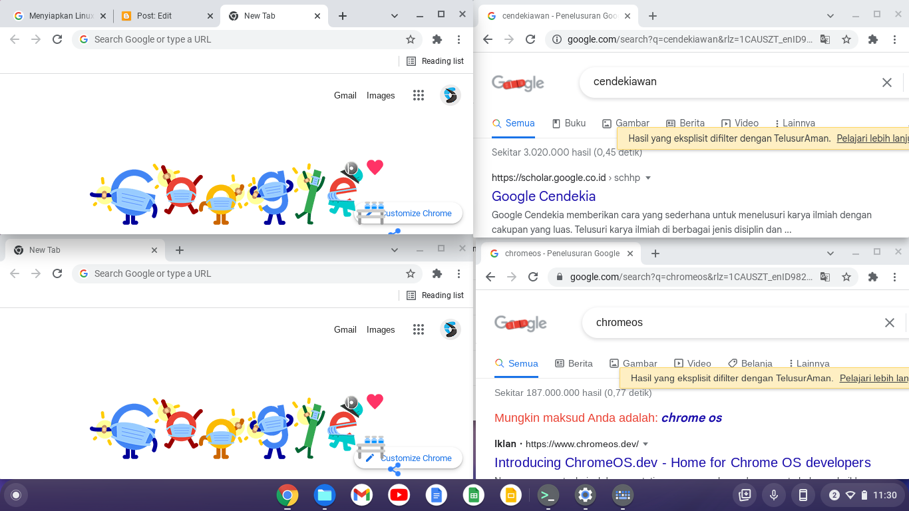Viewport: 909px width, 511px height.
Task: Open the Files app in shelf
Action: click(x=325, y=495)
